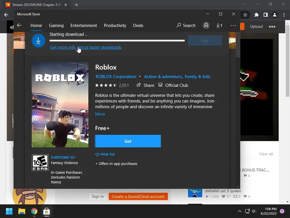This screenshot has height=218, width=290.
Task: Click the blue download circle icon
Action: (39, 41)
